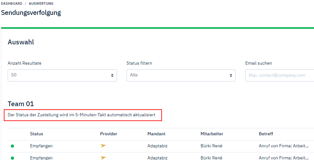Click the green status dot in first row

click(12, 146)
